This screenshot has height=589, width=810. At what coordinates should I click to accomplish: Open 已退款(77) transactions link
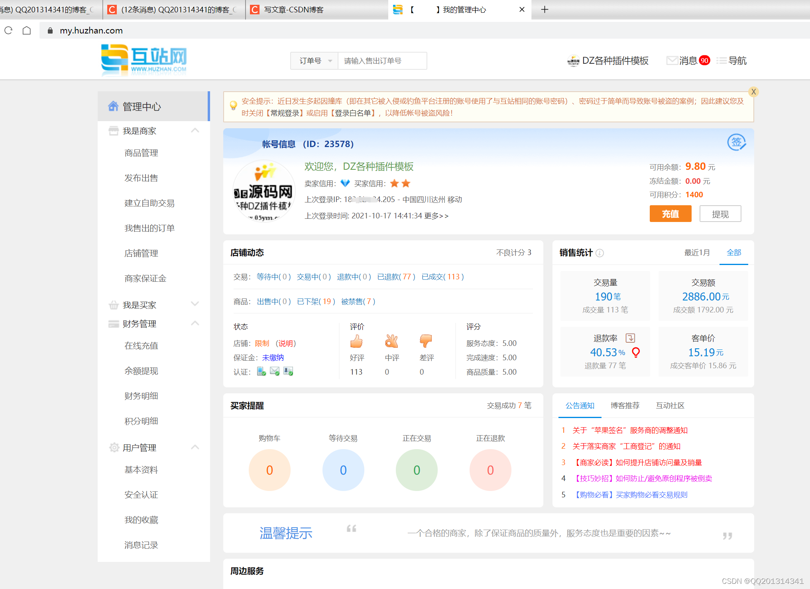click(396, 277)
